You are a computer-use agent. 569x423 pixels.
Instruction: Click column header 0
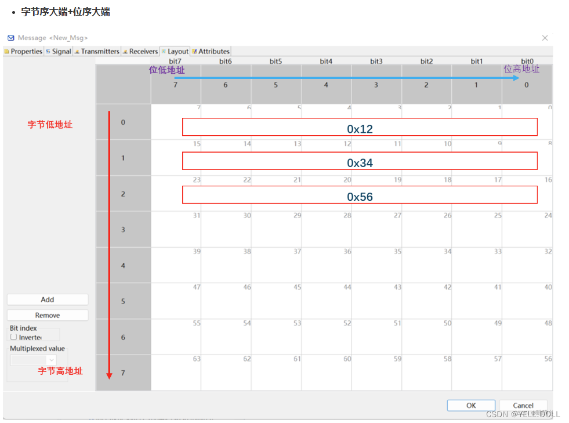(x=527, y=85)
